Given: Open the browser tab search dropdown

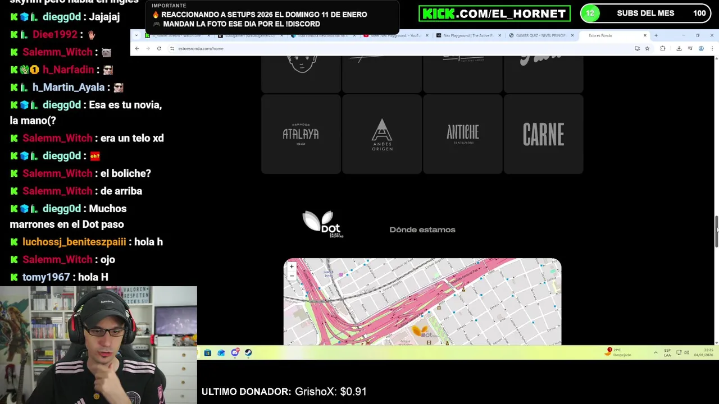Looking at the screenshot, I should point(136,35).
